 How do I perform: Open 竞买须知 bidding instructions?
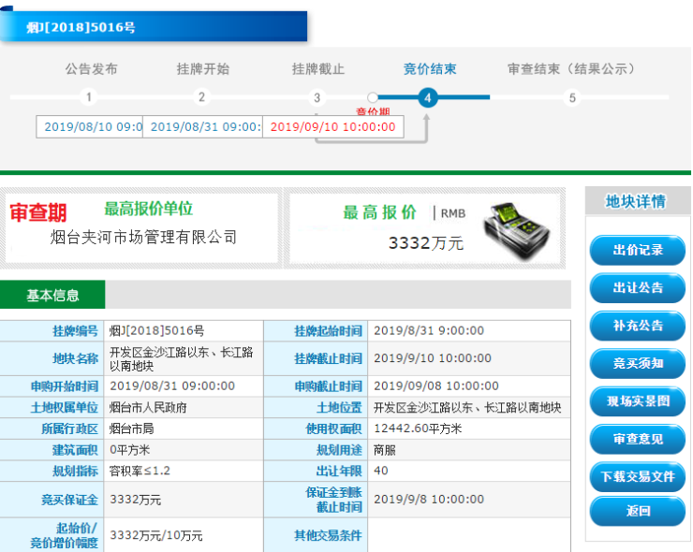[x=637, y=362]
